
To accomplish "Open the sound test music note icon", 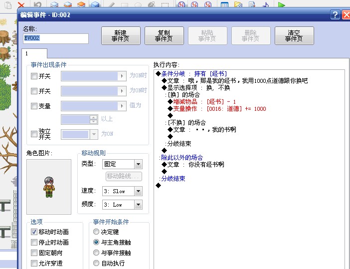I will [x=266, y=4].
